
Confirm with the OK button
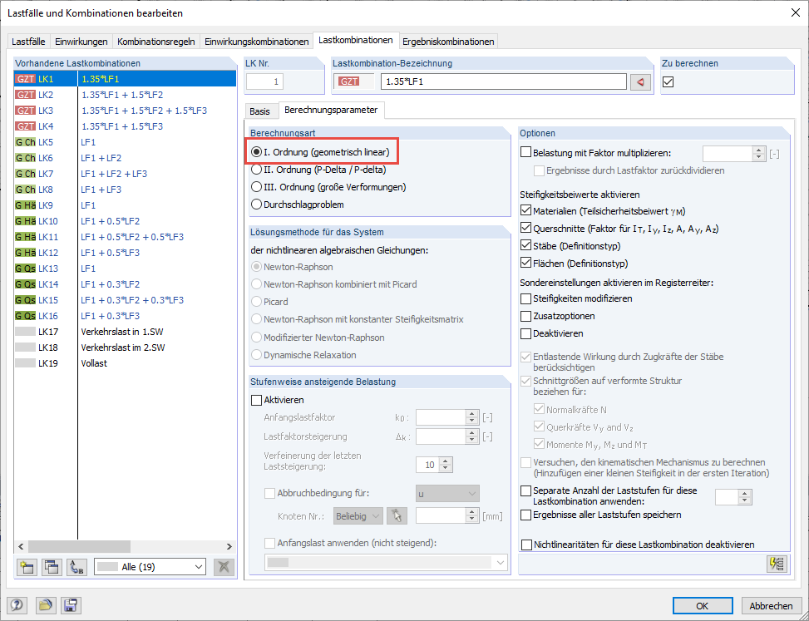point(703,606)
